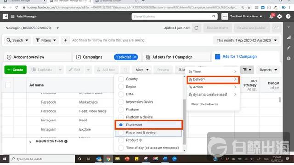
Task: Open the date range dropdown This month
Action: pyautogui.click(x=247, y=40)
